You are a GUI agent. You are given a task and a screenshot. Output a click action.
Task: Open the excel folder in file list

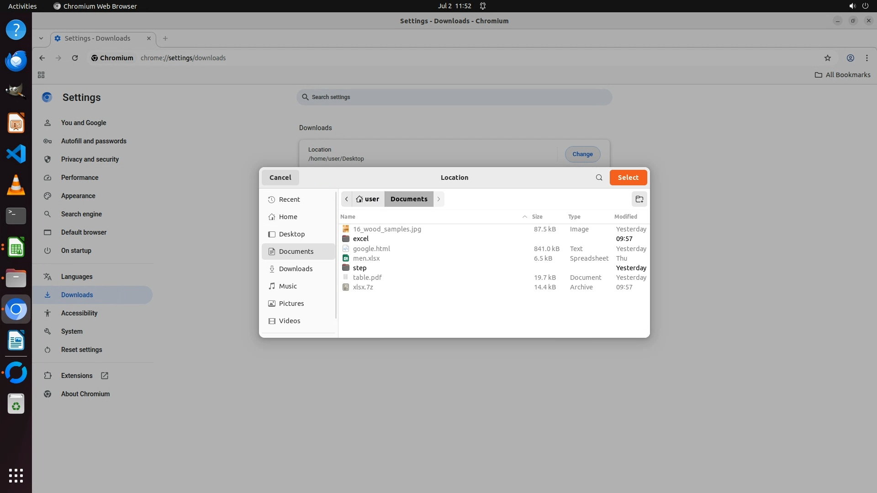(x=360, y=239)
